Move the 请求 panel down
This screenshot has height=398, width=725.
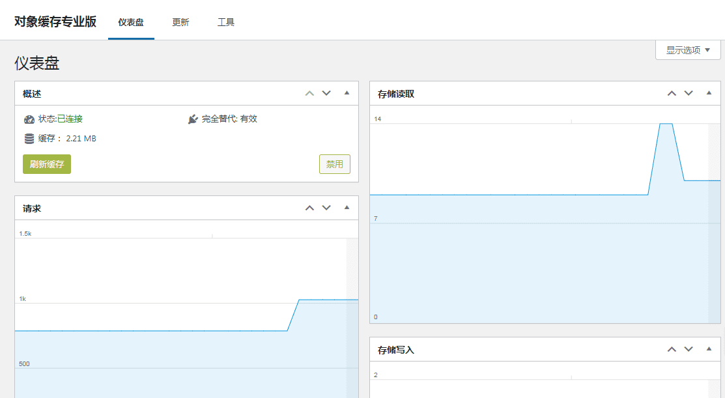click(x=326, y=208)
